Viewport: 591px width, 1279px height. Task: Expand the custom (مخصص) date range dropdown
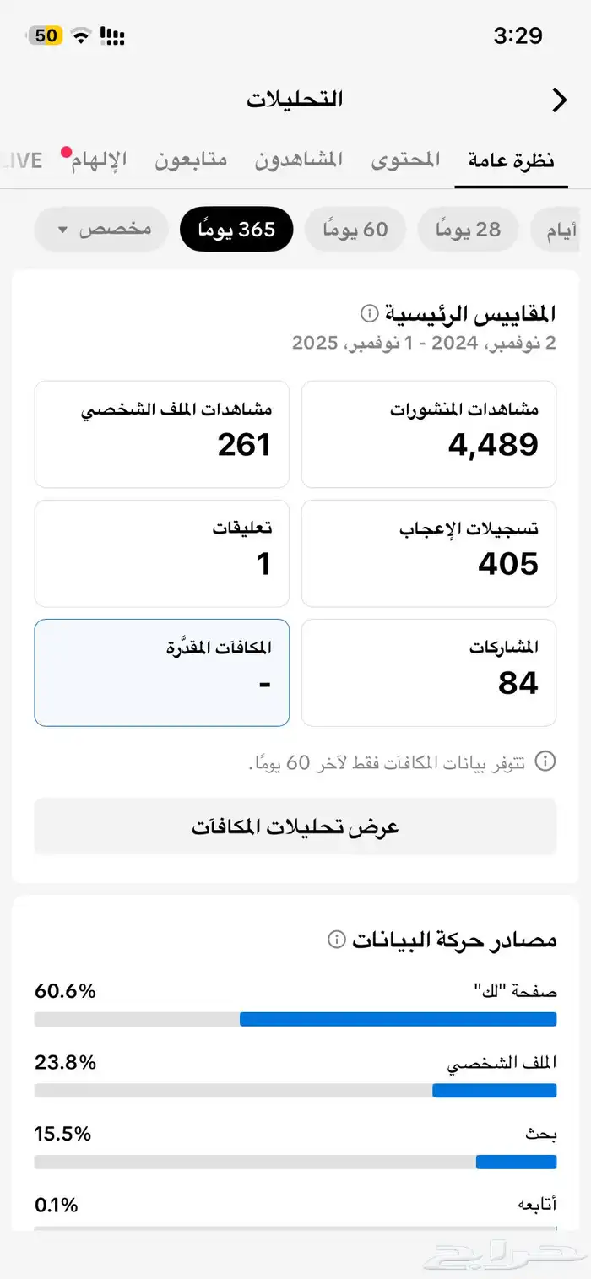pyautogui.click(x=100, y=229)
